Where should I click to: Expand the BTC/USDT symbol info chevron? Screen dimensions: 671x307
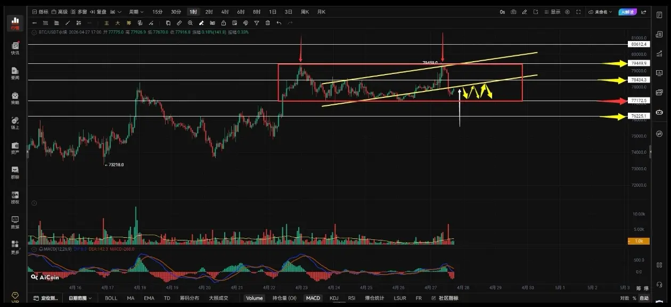click(34, 32)
